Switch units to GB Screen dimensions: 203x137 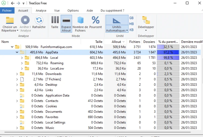(x=131, y=18)
